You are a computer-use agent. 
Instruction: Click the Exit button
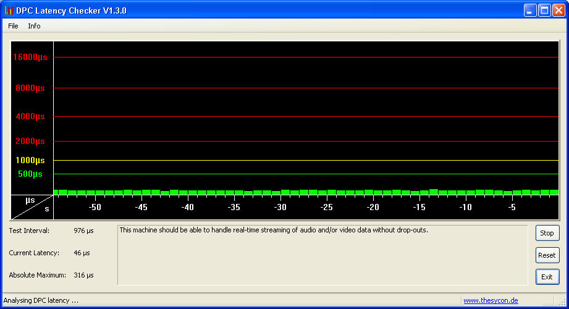[547, 277]
